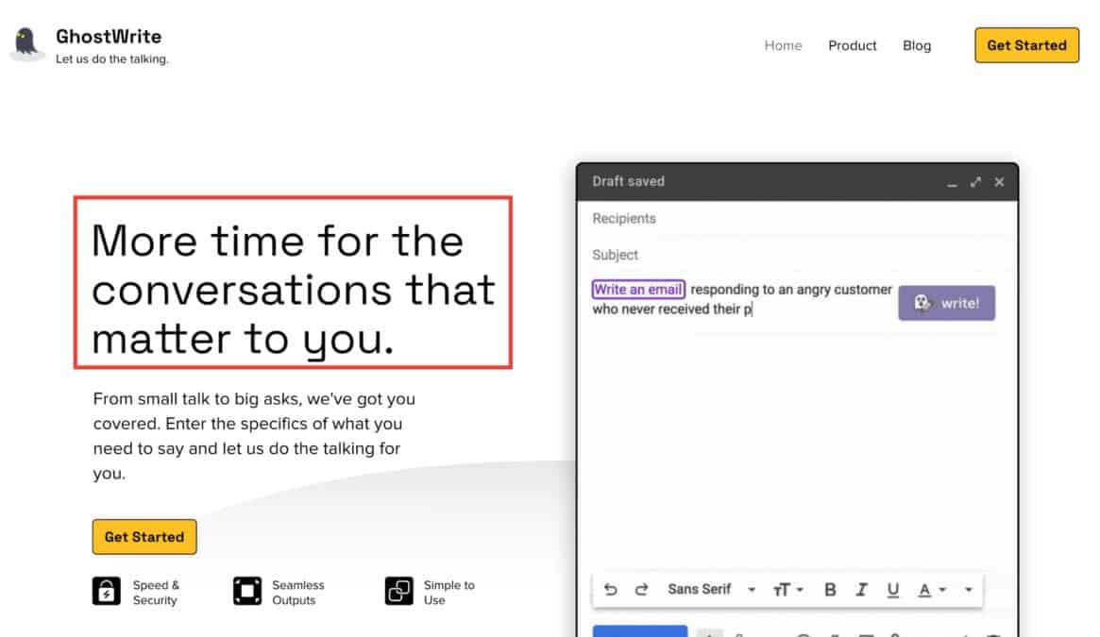Expand more formatting options arrow

(968, 589)
